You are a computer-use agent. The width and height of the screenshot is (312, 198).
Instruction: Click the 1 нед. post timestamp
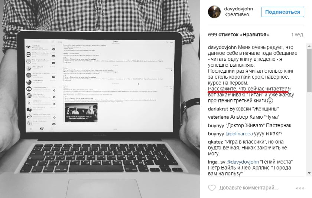(298, 34)
